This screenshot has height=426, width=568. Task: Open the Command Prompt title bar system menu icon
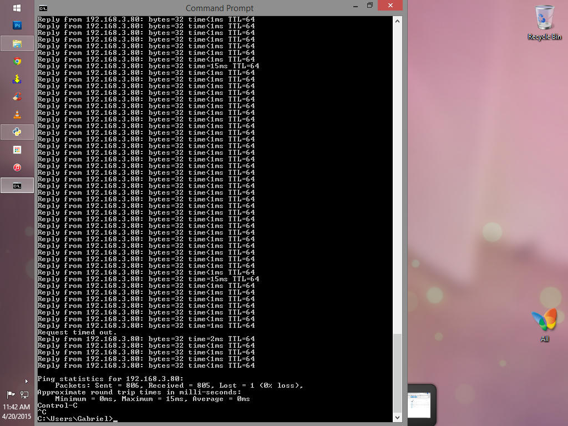[x=43, y=8]
